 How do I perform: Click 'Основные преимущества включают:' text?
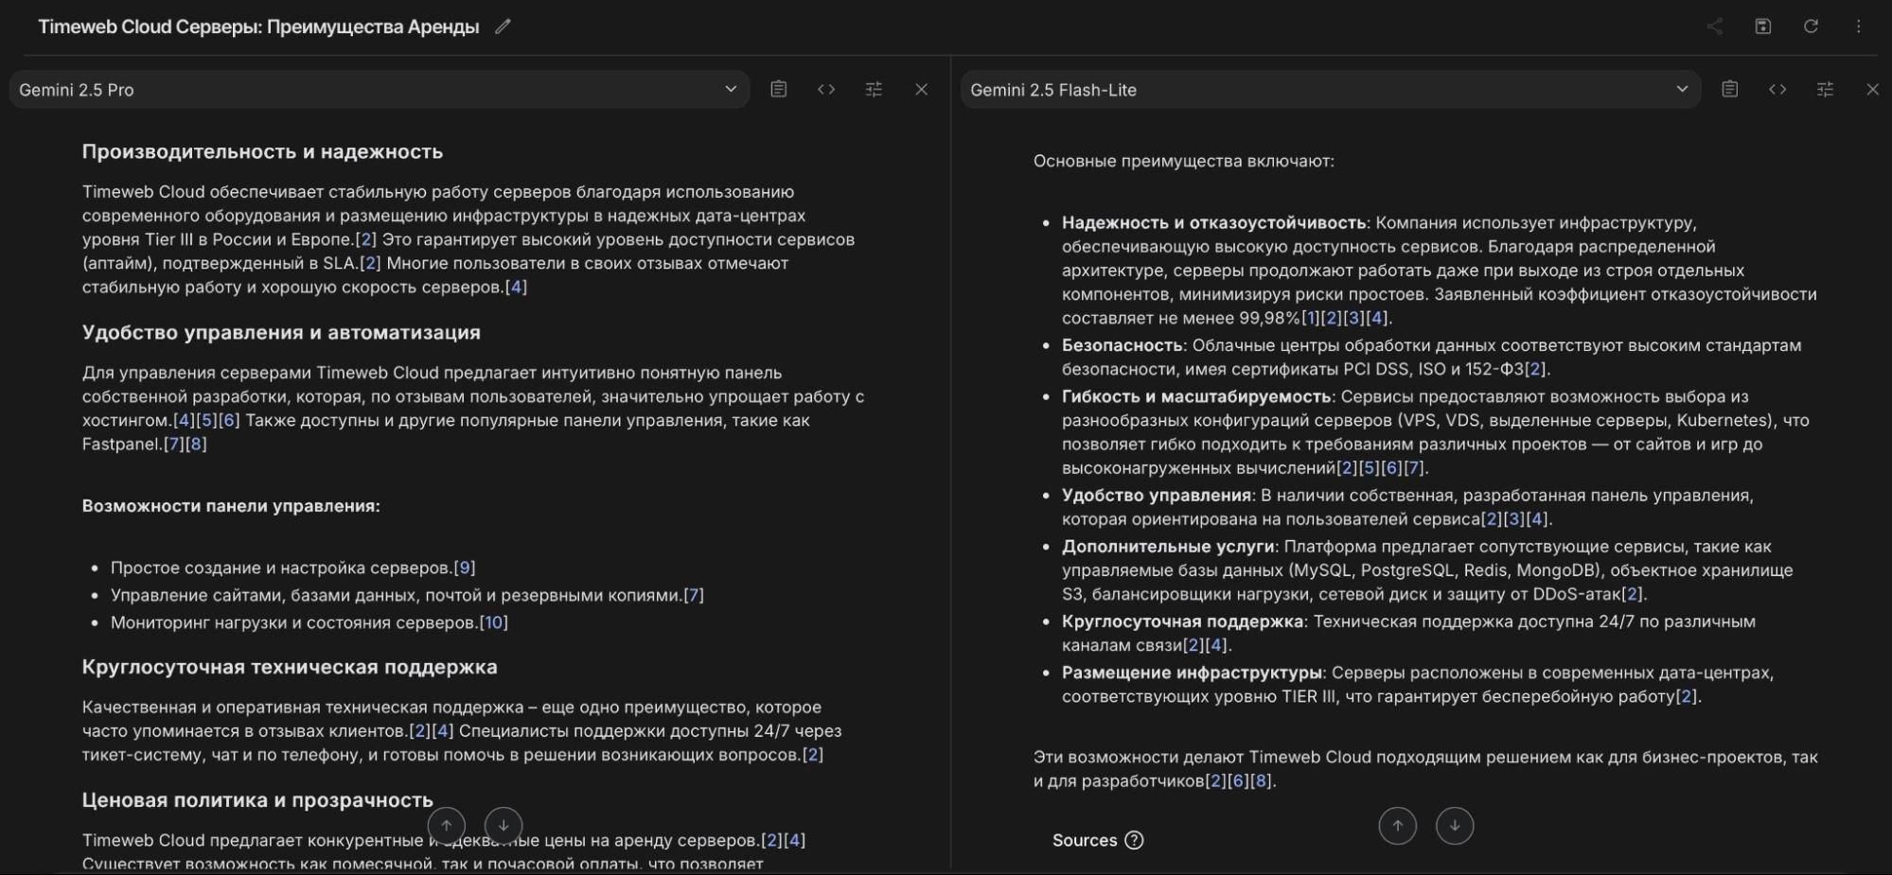(x=1184, y=161)
